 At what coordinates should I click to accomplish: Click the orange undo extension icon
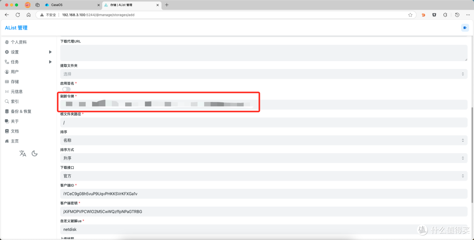[x=423, y=15]
